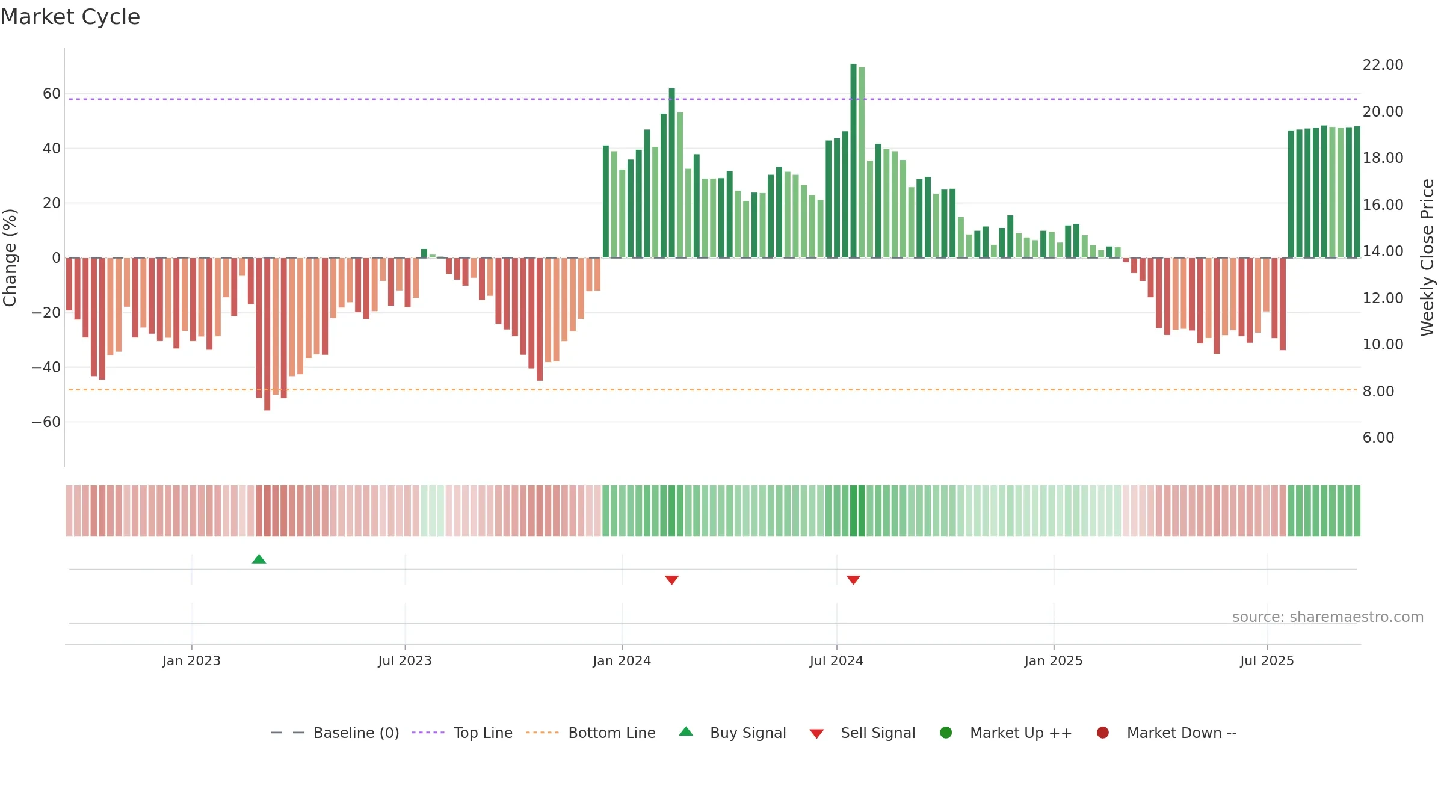1444x812 pixels.
Task: Click the purple dotted Top Line on chart
Action: tap(713, 99)
